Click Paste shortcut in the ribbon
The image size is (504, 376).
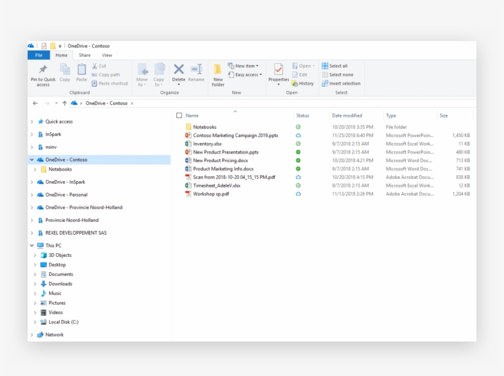click(x=109, y=83)
